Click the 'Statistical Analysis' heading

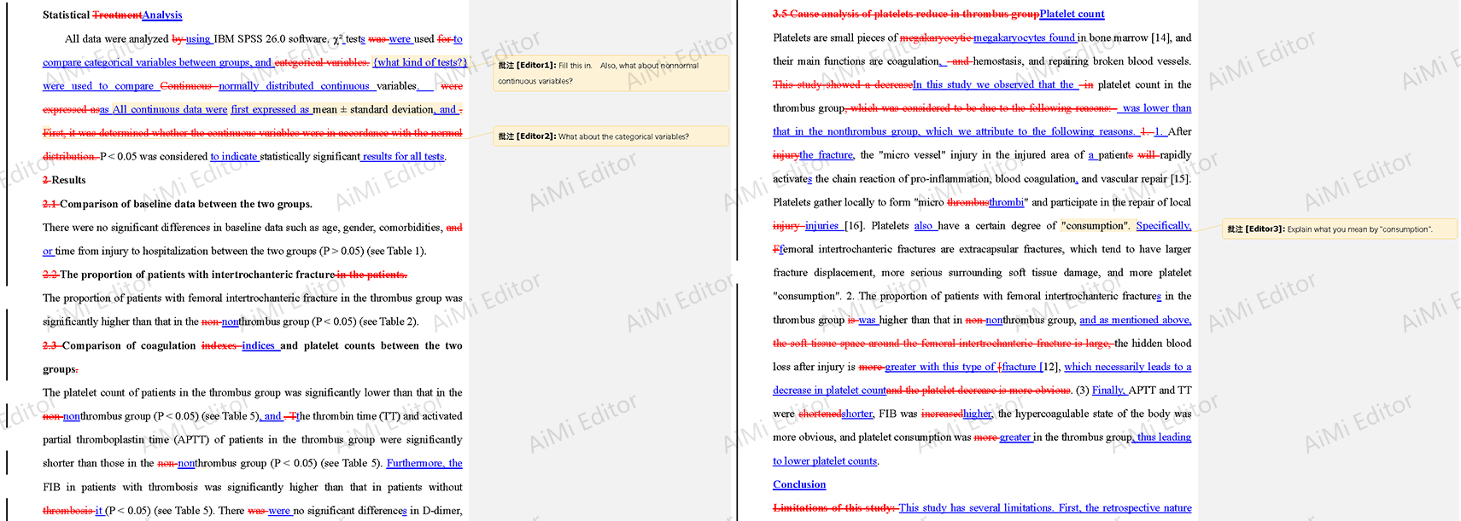[113, 14]
